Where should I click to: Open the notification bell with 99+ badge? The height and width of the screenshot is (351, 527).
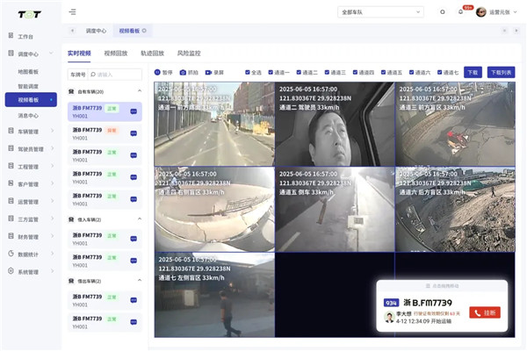click(x=460, y=11)
